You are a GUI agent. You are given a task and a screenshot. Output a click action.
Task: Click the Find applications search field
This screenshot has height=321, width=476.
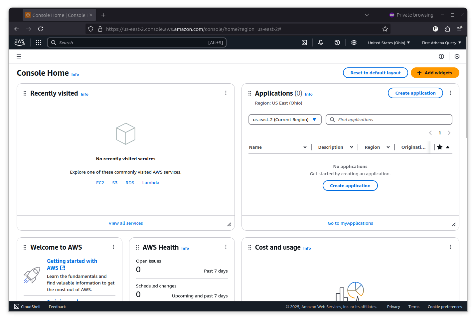pos(389,120)
